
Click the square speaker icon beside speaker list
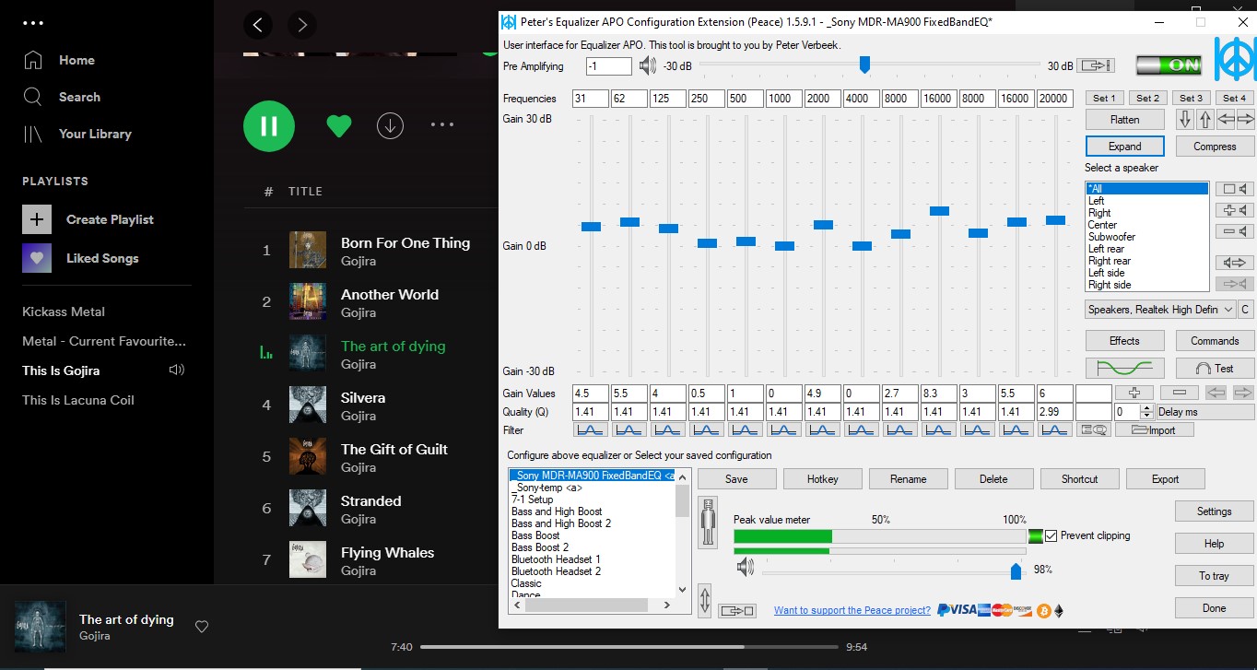(1235, 189)
